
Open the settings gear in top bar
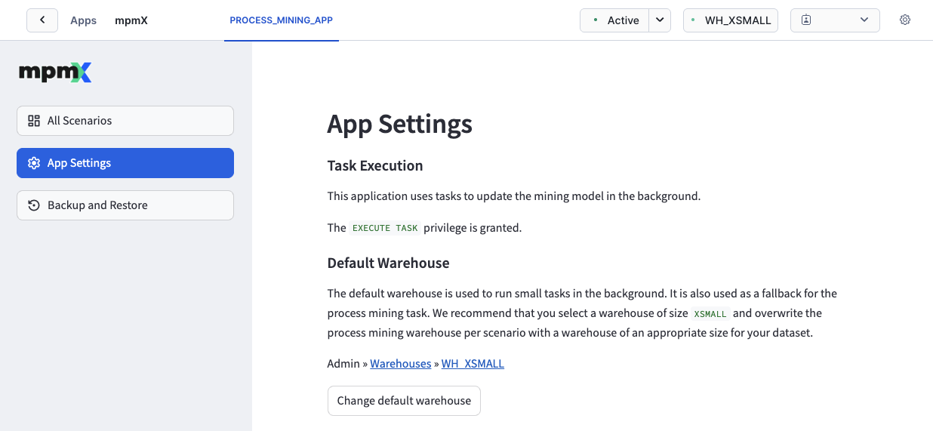tap(905, 20)
